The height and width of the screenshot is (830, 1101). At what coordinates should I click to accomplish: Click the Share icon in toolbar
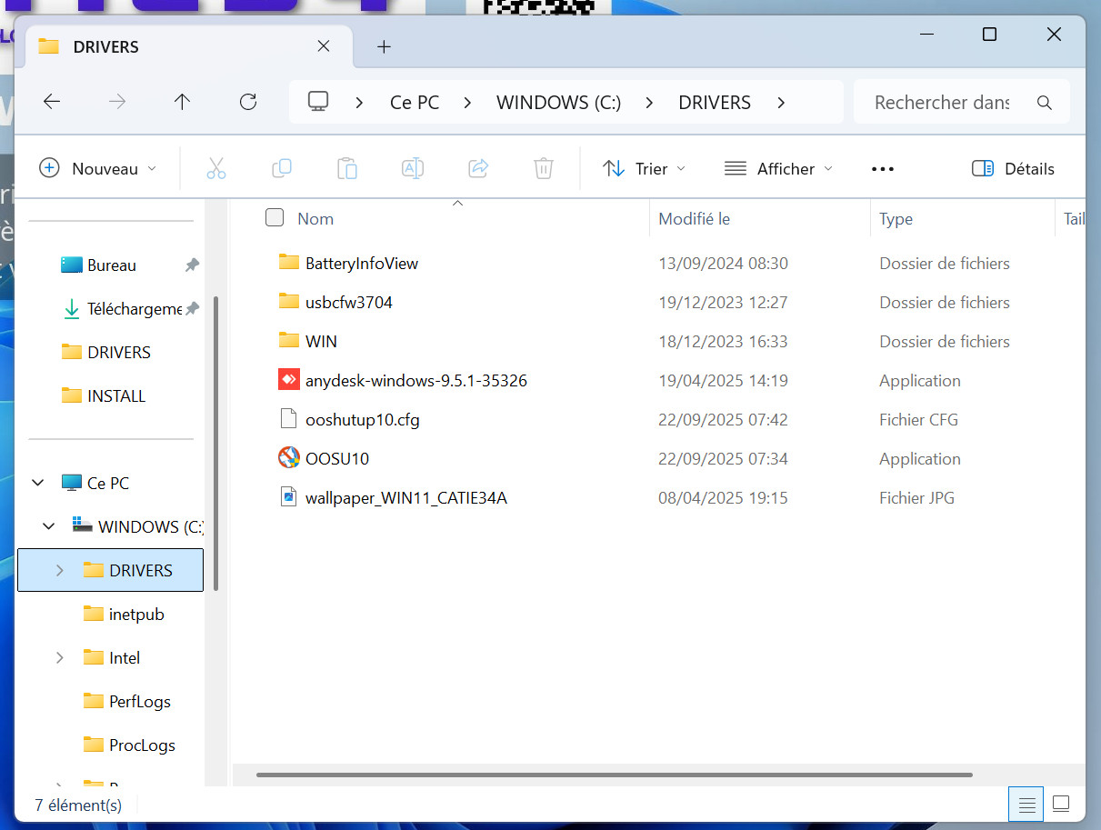(478, 168)
